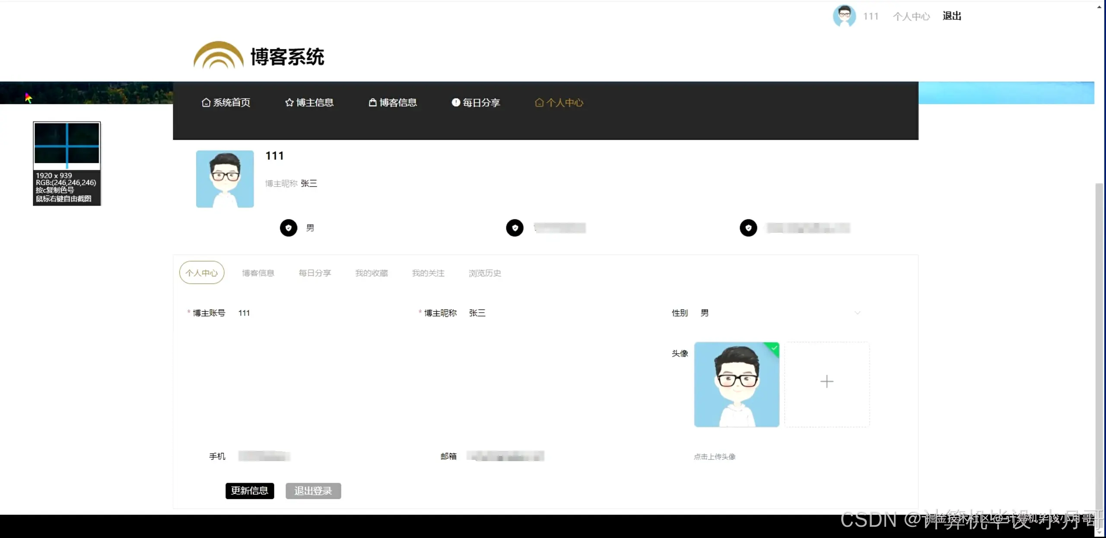Click the 更新信息 button
Viewport: 1106px width, 538px height.
[x=249, y=491]
